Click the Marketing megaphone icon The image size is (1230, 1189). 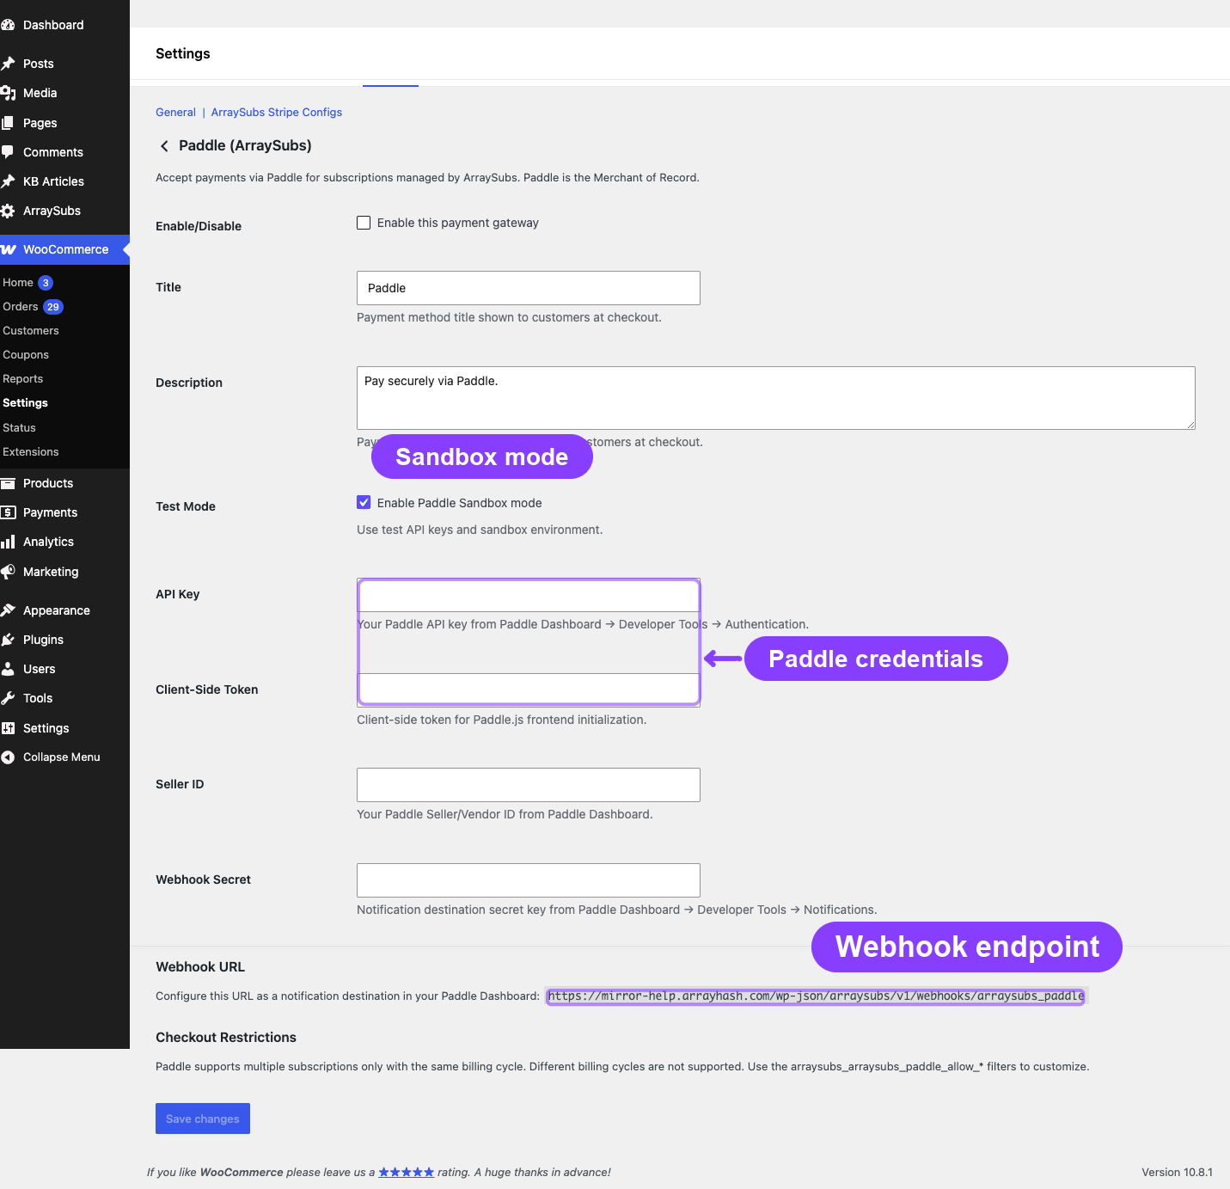[x=8, y=572]
